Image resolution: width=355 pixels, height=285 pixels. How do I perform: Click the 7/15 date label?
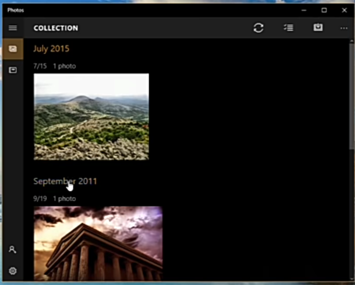pyautogui.click(x=40, y=66)
